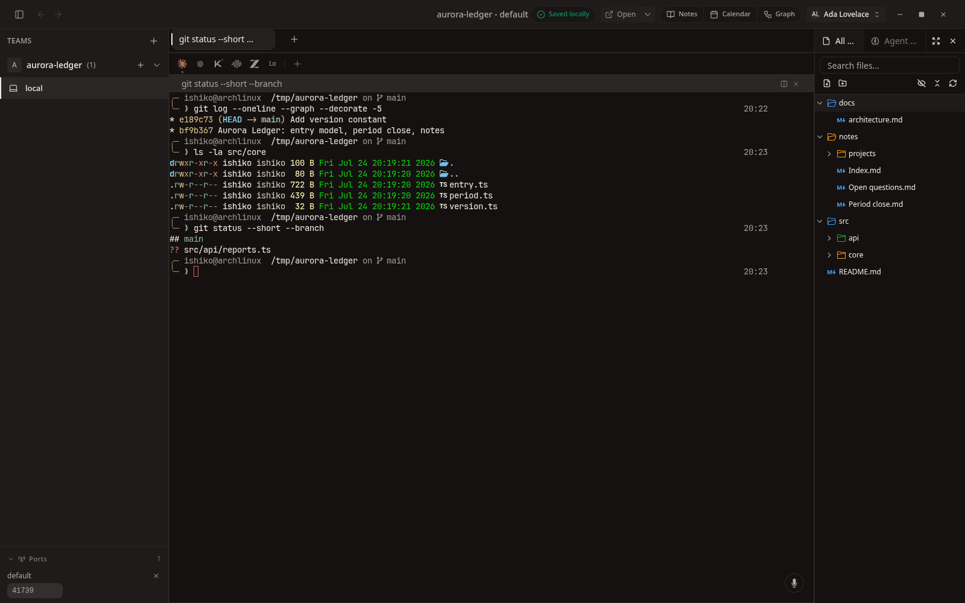Screen dimensions: 965x603
Task: Open Period close.md note
Action: (890, 204)
